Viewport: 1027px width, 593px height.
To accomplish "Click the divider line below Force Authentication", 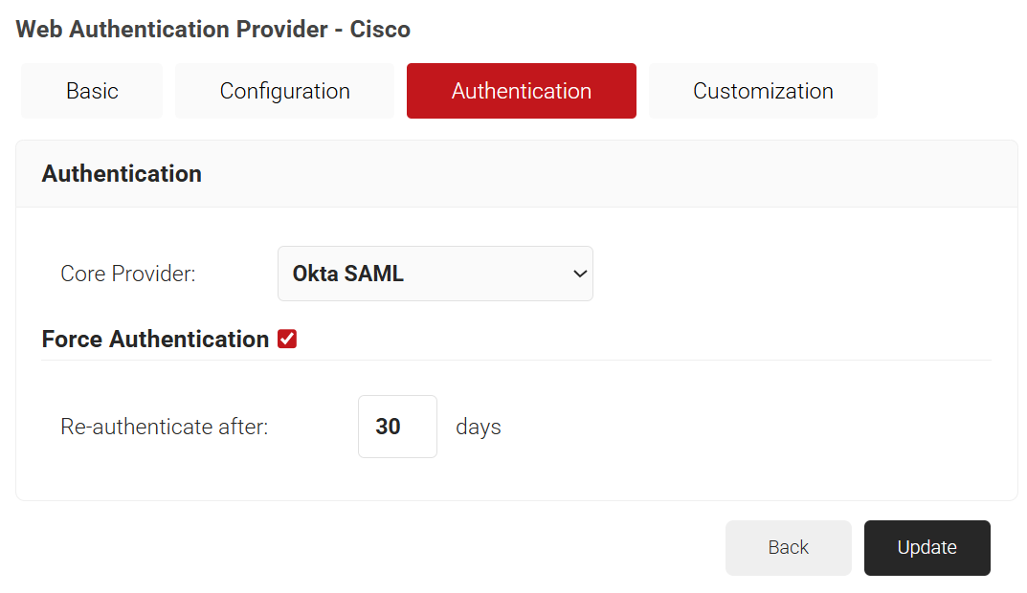I will point(517,361).
